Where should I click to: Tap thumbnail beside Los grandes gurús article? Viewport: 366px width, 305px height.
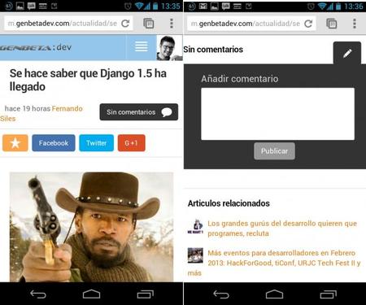click(195, 227)
